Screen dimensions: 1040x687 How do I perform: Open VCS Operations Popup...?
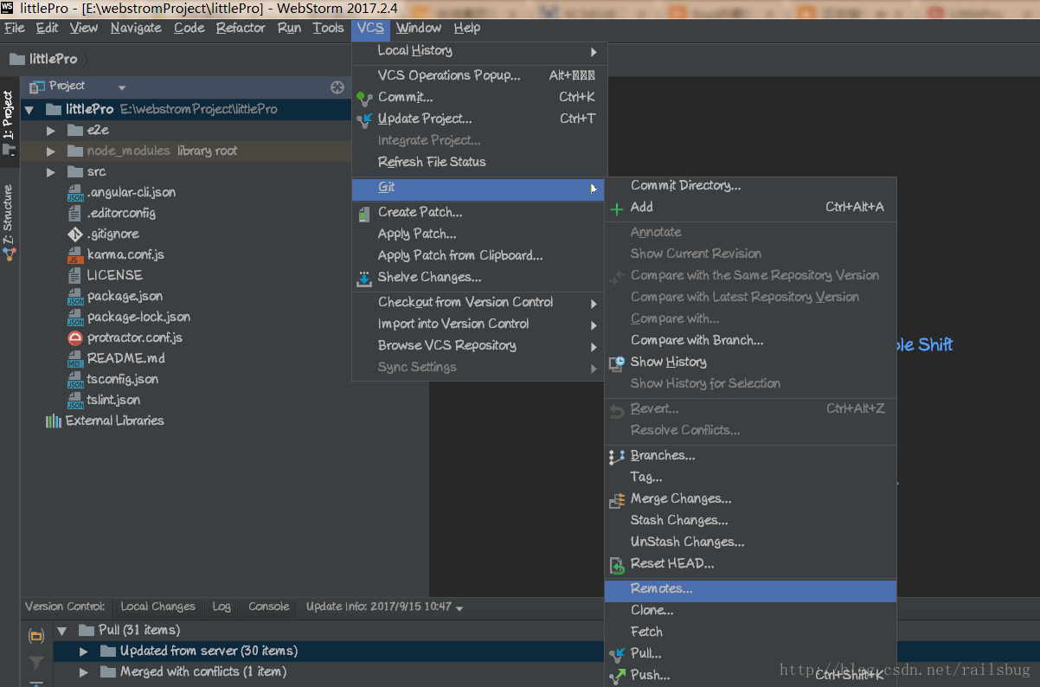point(478,76)
